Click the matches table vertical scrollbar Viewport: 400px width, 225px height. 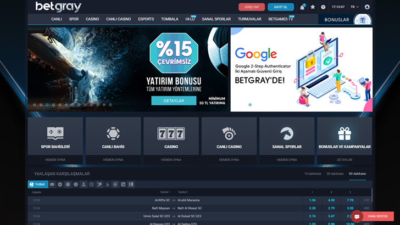tap(372, 196)
